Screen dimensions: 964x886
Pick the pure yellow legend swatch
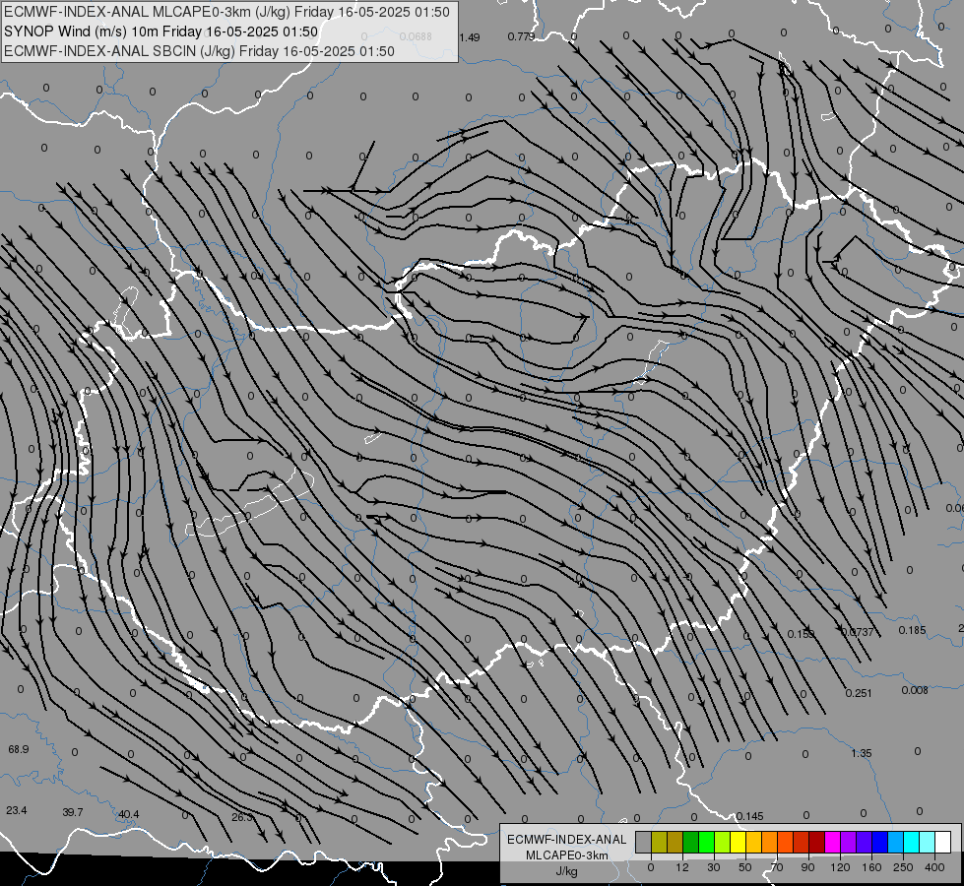tap(738, 843)
